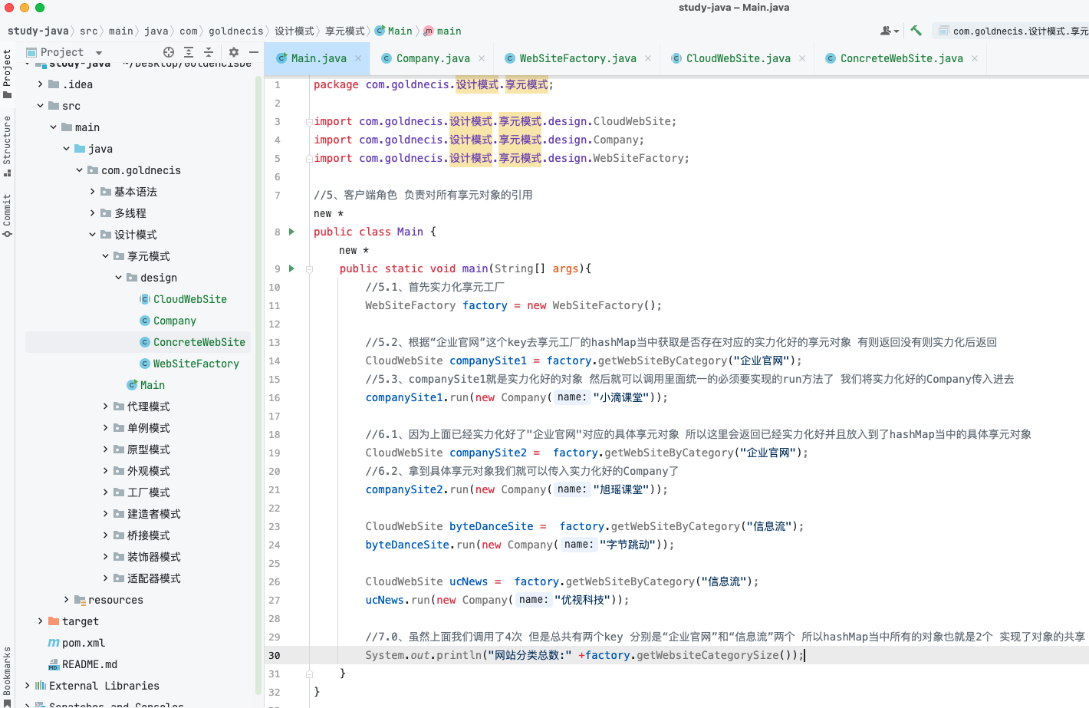This screenshot has height=708, width=1089.
Task: Open the Structure tool window sidebar button
Action: point(7,146)
